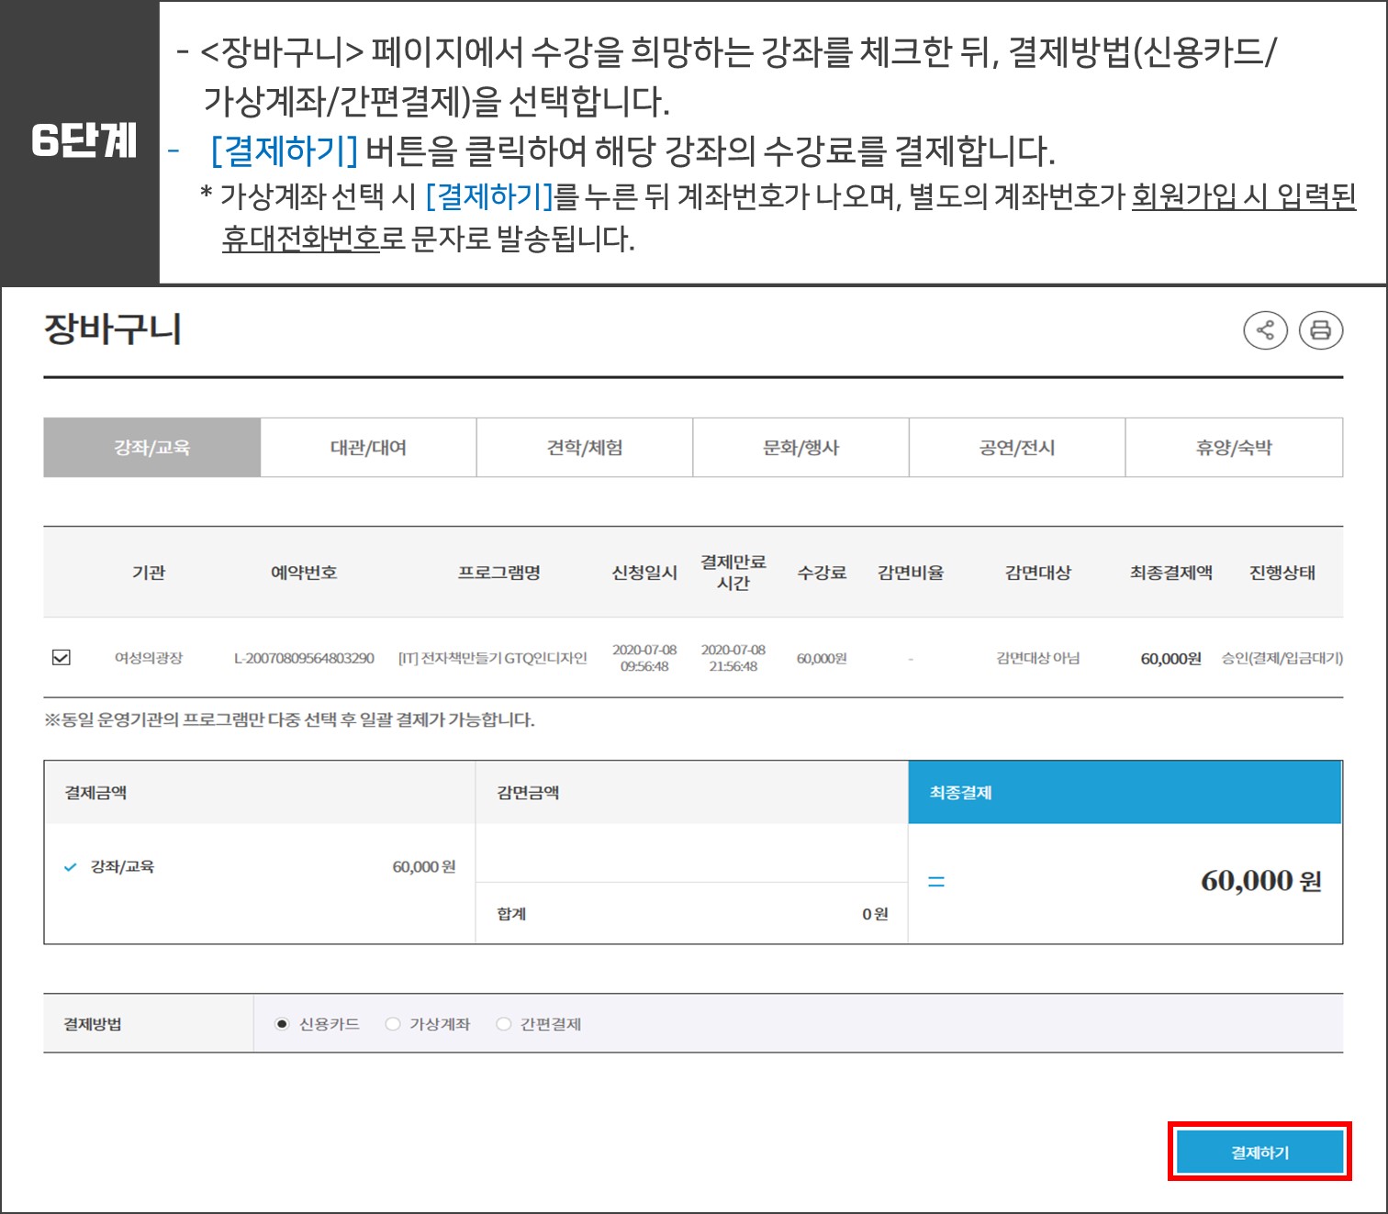Click the 결제하기 payment button
The width and height of the screenshot is (1388, 1214).
pos(1259,1152)
